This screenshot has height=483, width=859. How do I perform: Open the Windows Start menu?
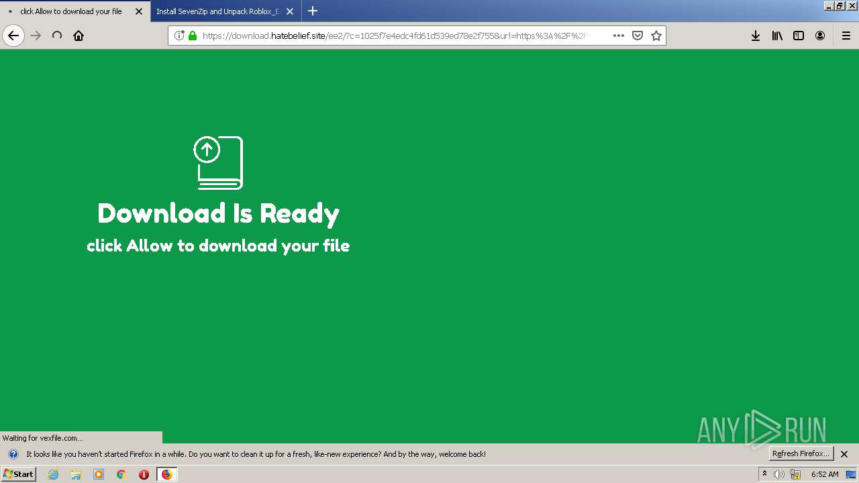click(18, 474)
